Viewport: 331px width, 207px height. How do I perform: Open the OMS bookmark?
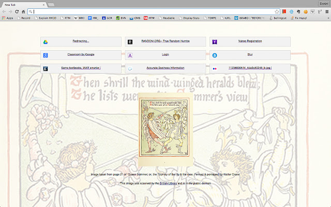tap(135, 18)
